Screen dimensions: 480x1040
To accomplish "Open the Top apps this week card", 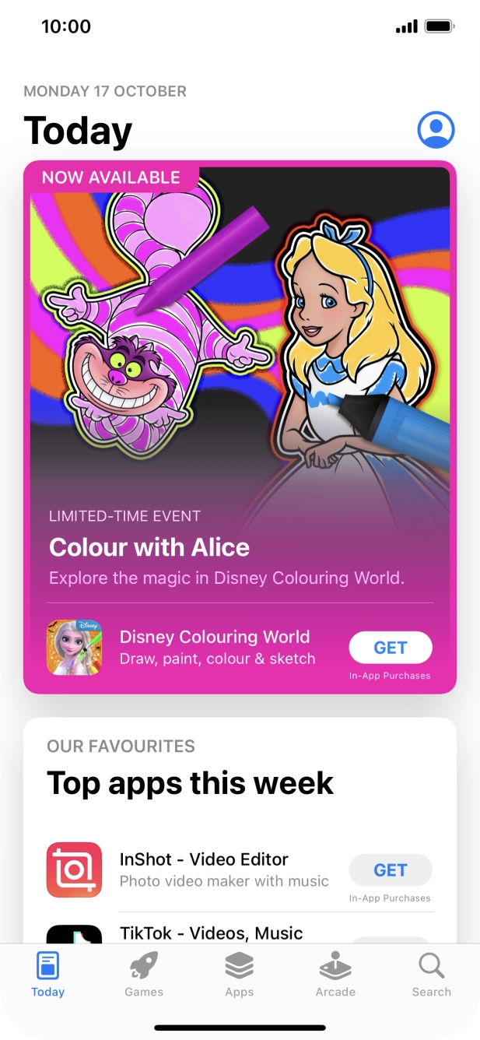I will pyautogui.click(x=240, y=831).
